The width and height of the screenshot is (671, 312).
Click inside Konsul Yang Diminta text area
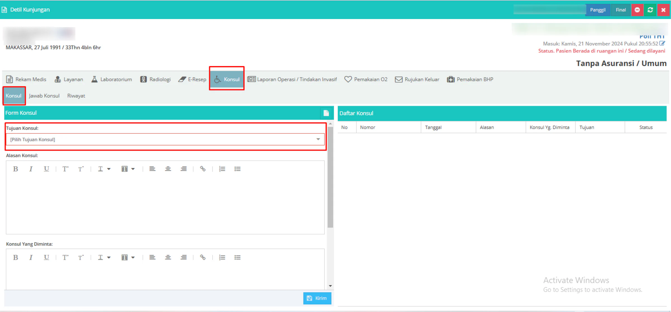click(165, 277)
